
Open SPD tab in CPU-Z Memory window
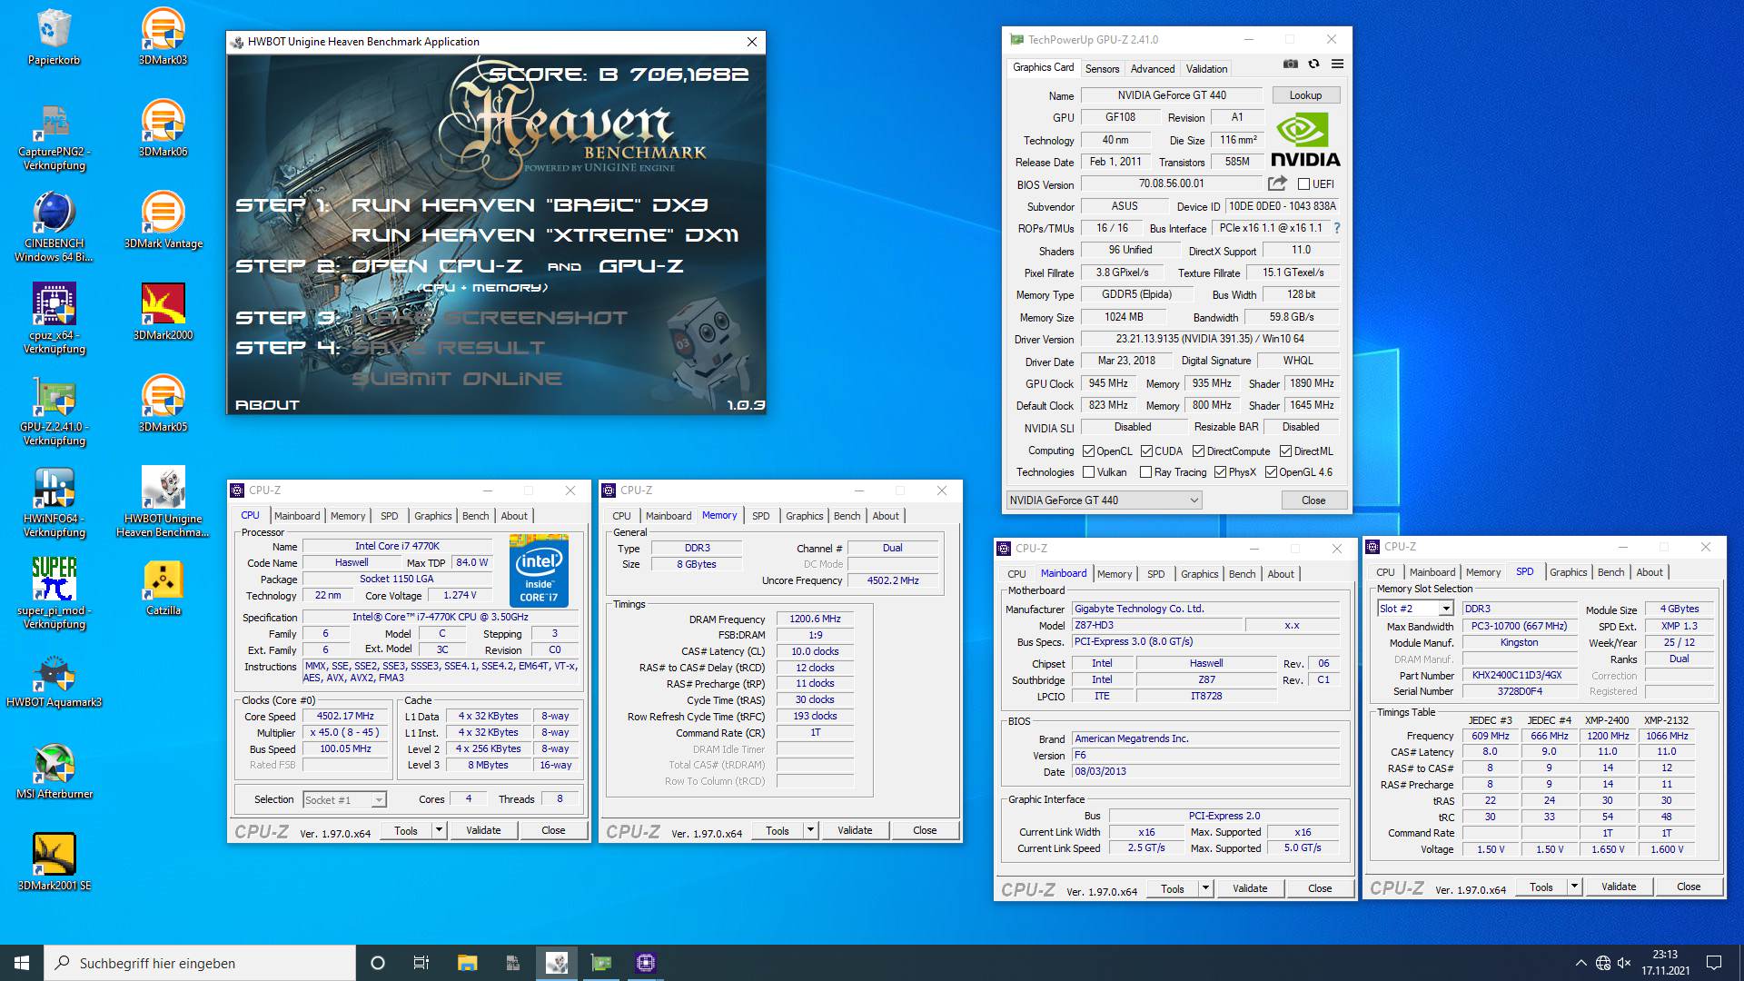(760, 516)
